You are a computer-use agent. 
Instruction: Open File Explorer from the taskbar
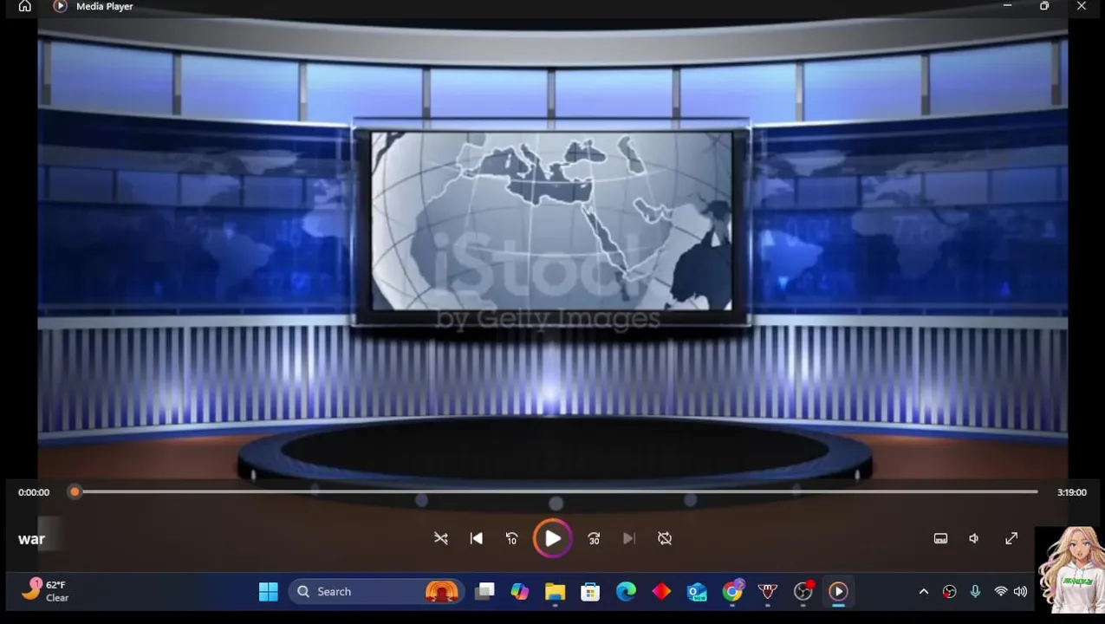[x=555, y=591]
